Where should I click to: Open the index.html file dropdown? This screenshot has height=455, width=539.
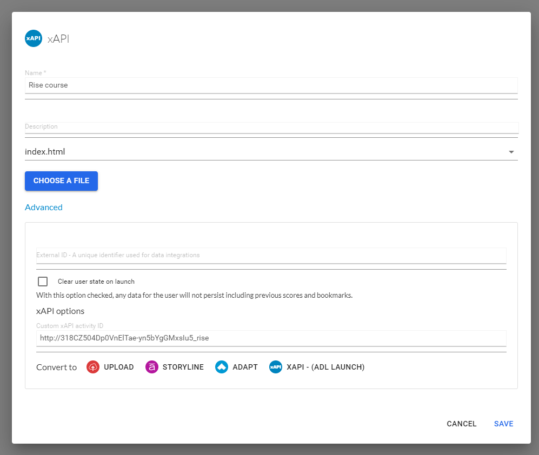270,152
